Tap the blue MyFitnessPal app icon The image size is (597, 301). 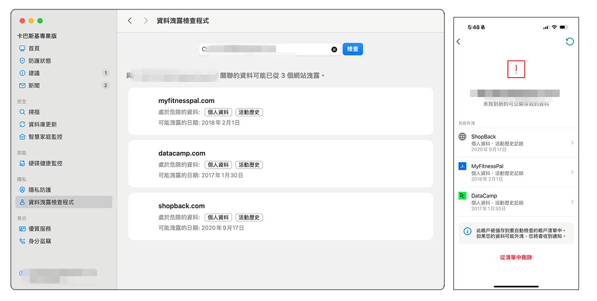tap(462, 166)
